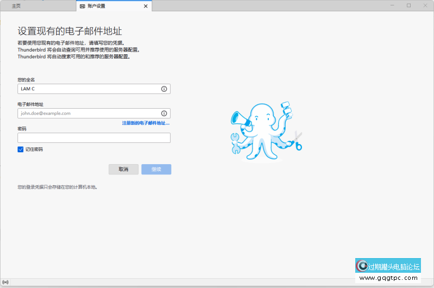Open the 注册新的电子邮件地址 link
The image size is (434, 288).
146,123
